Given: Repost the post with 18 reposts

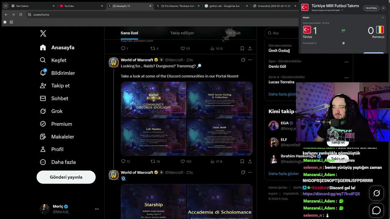Looking at the screenshot, I should pyautogui.click(x=155, y=161).
